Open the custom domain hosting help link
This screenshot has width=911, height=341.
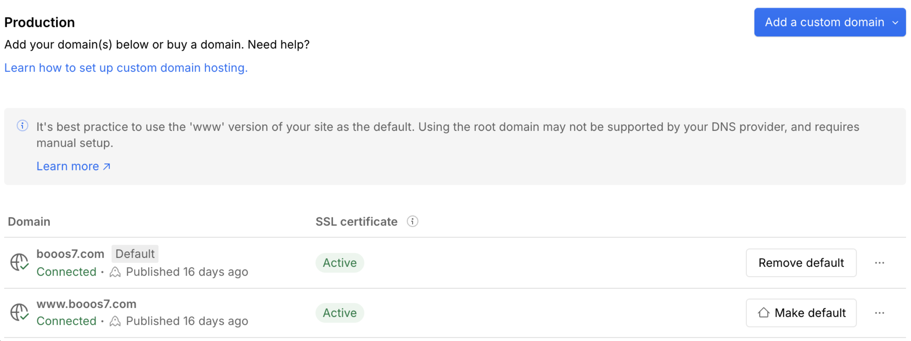pyautogui.click(x=126, y=68)
